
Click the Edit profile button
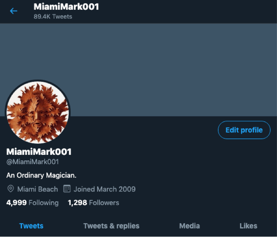[x=244, y=130]
